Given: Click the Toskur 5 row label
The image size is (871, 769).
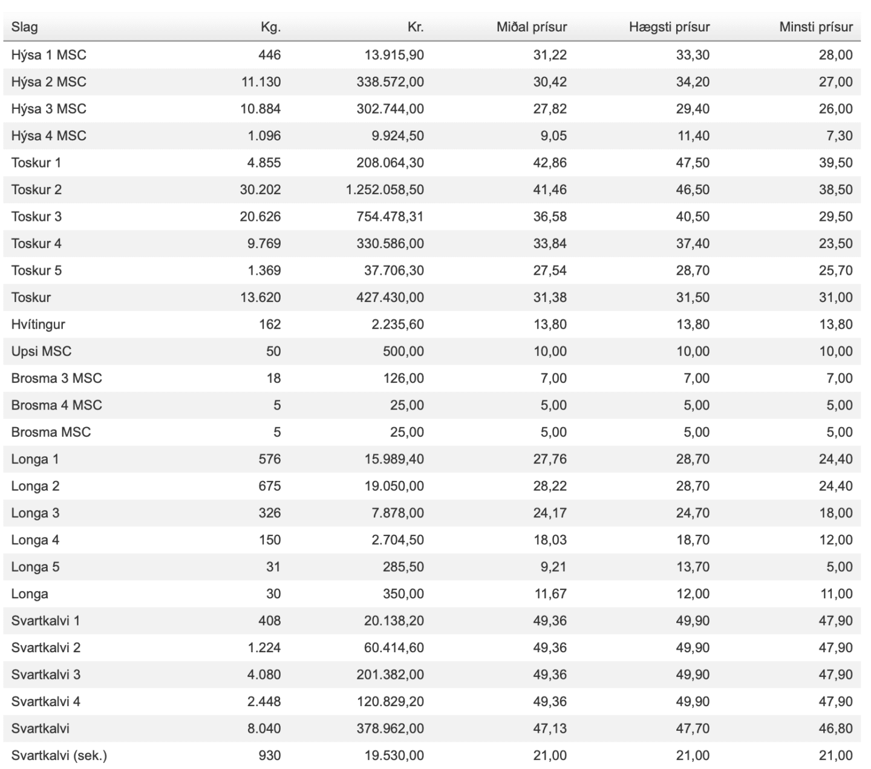Looking at the screenshot, I should 36,270.
